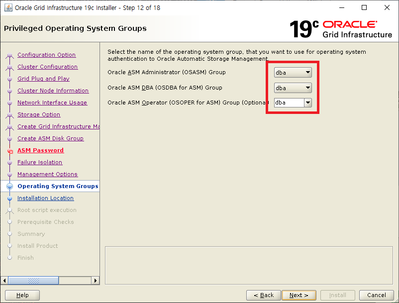Open the OSOPER for ASM Group dropdown arrow
The height and width of the screenshot is (303, 399).
click(308, 103)
